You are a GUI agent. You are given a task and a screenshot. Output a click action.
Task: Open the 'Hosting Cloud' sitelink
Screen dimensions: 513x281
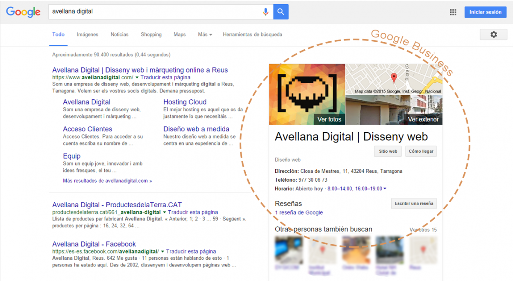coord(185,102)
